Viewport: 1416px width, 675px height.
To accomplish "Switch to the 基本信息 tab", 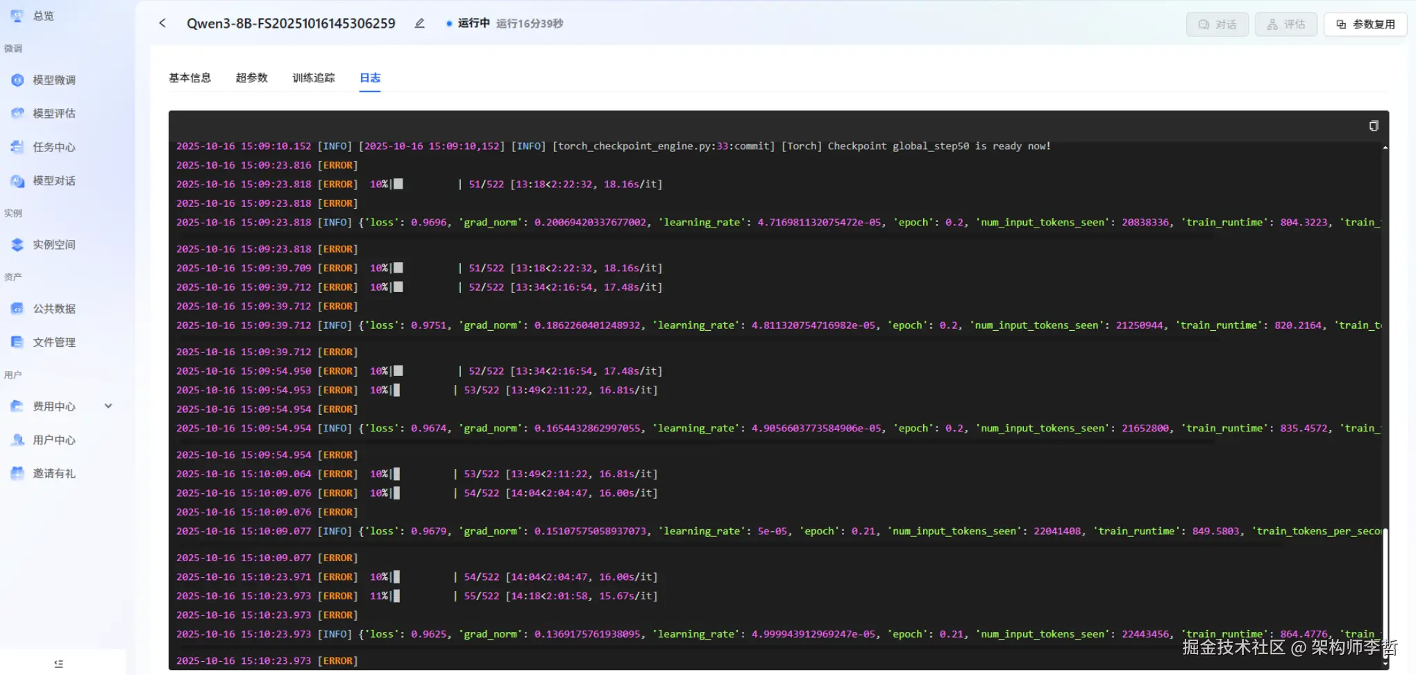I will [x=189, y=78].
